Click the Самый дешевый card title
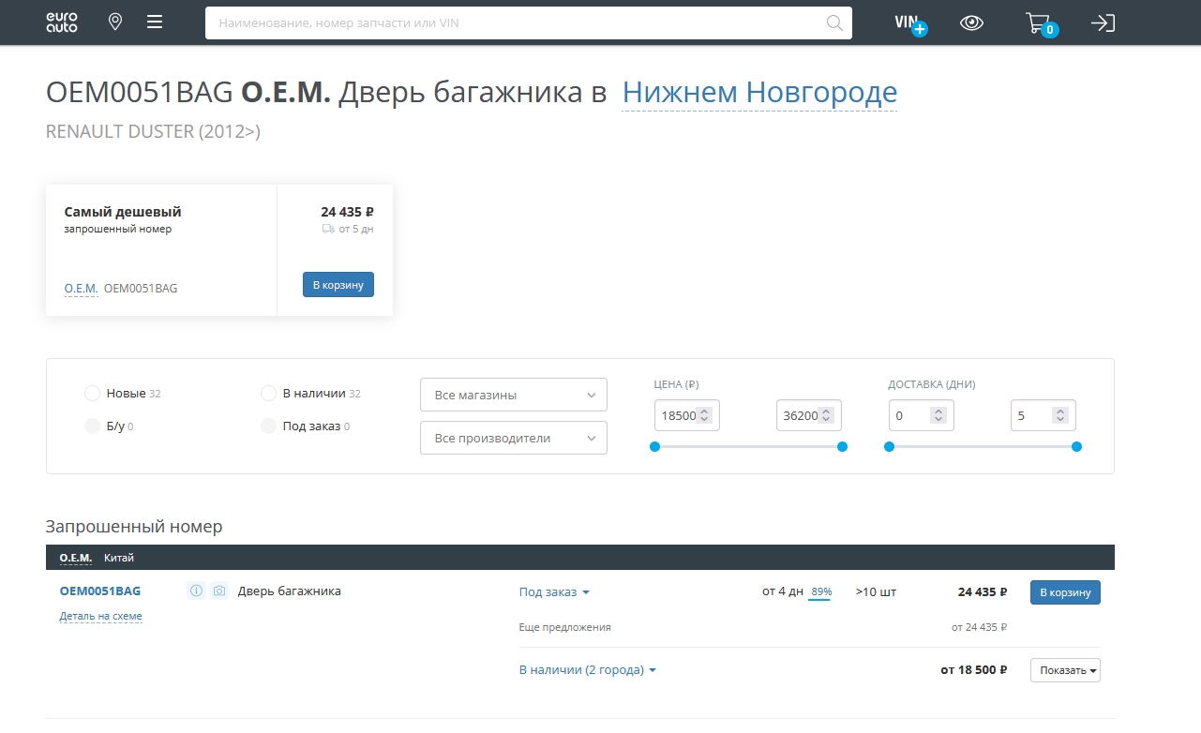 (123, 212)
